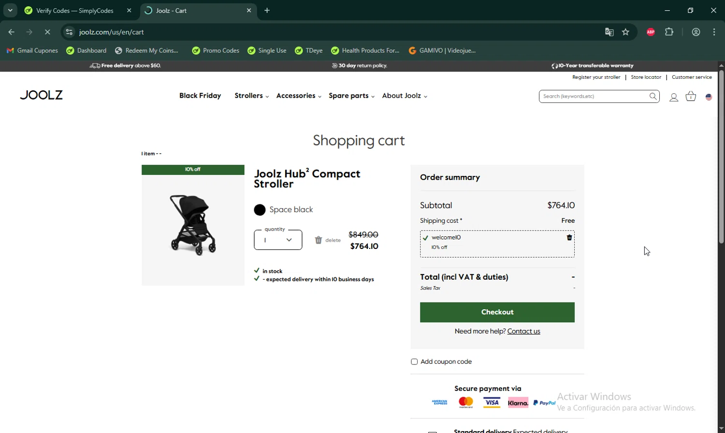The image size is (725, 433).
Task: Open the Gmail Cupones bookmark
Action: pyautogui.click(x=32, y=51)
